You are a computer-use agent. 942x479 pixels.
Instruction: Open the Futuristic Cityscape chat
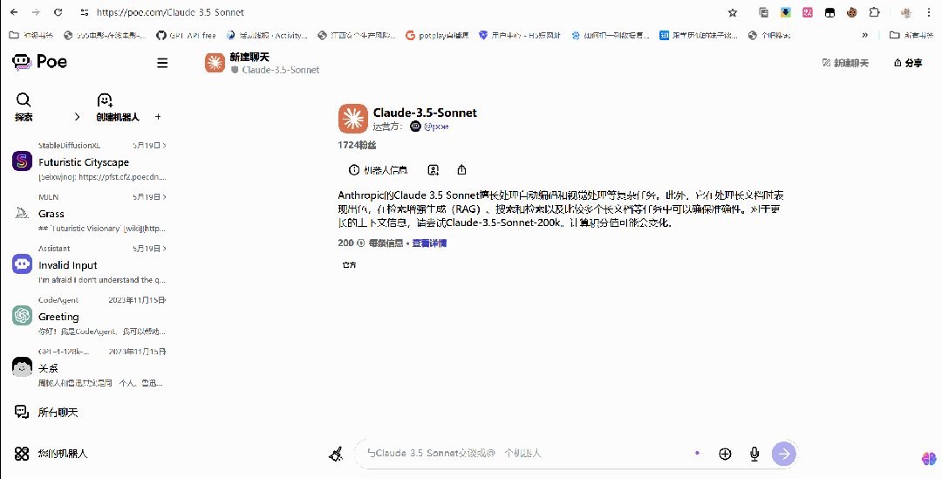point(89,162)
